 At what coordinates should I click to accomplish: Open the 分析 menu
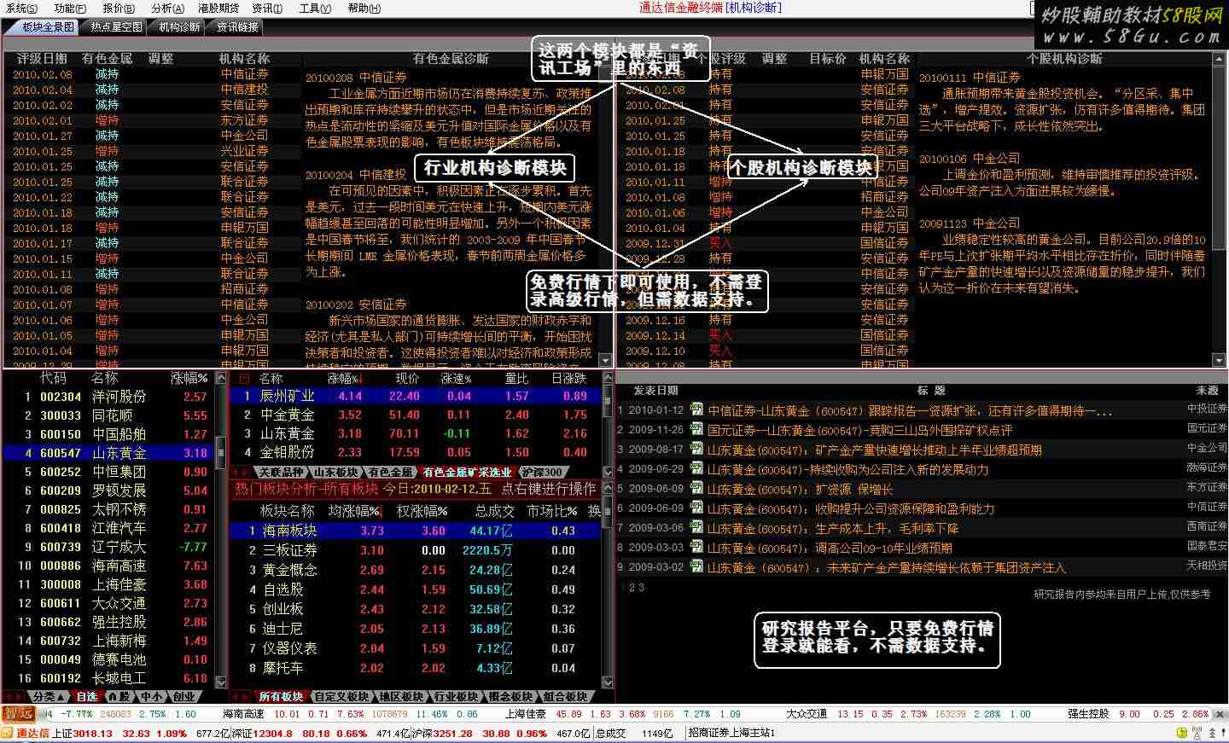click(167, 8)
